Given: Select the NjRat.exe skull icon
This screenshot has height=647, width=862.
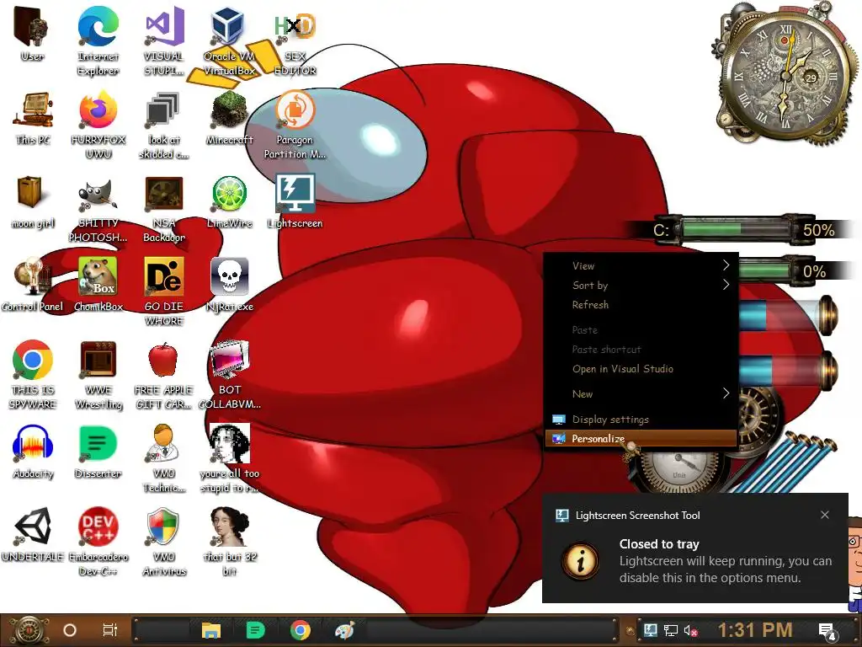Looking at the screenshot, I should click(229, 285).
